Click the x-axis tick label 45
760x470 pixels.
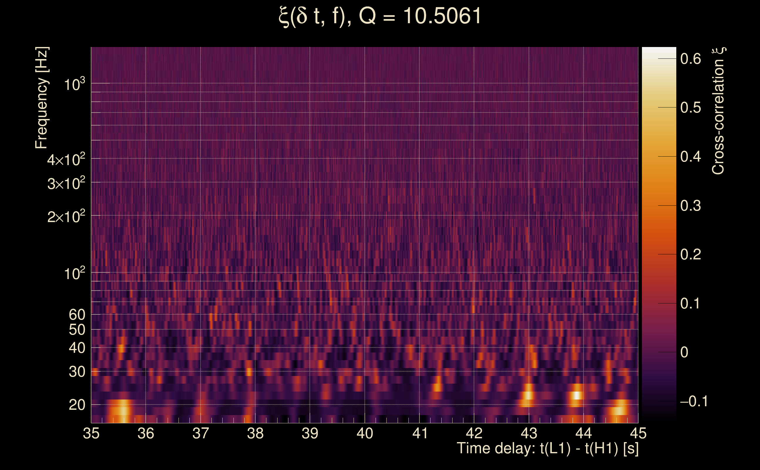(638, 433)
